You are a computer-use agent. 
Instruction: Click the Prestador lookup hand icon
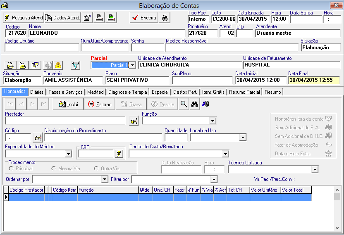coord(134,121)
